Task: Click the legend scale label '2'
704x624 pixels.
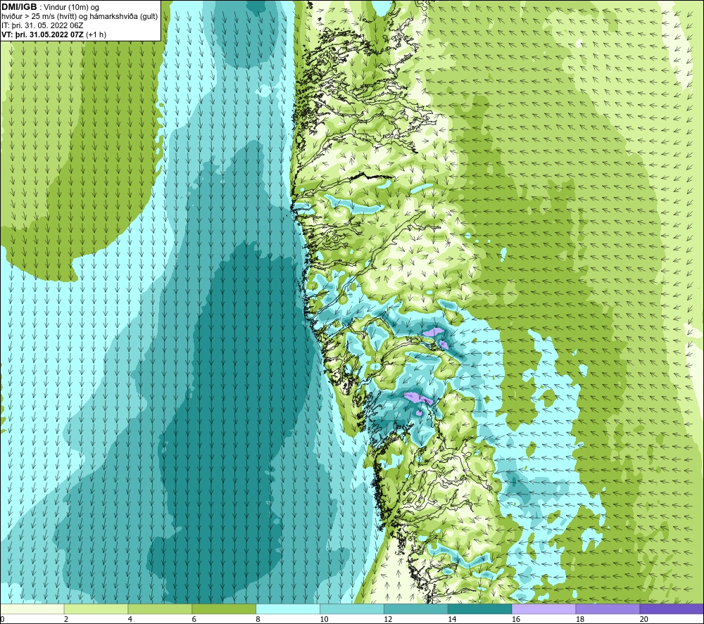Action: coord(66,619)
